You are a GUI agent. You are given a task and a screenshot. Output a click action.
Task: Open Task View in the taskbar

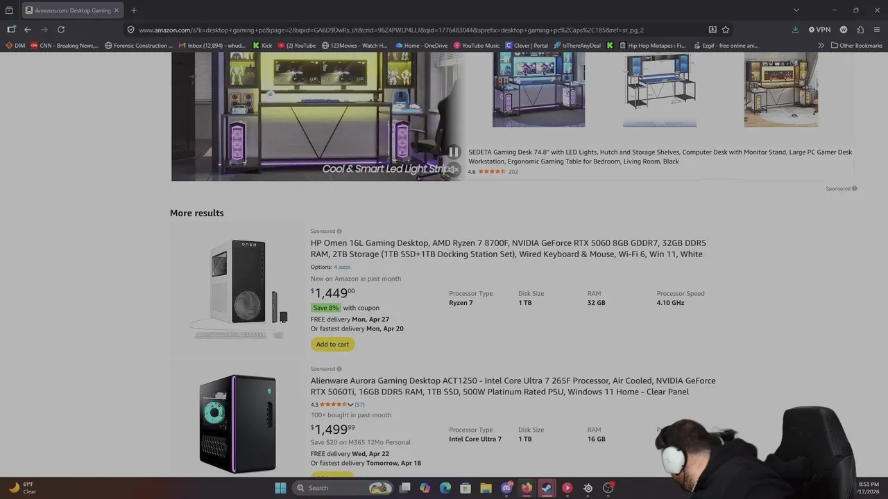click(x=404, y=488)
